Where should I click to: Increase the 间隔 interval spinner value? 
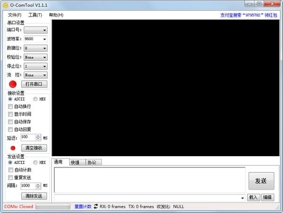pyautogui.click(x=38, y=184)
